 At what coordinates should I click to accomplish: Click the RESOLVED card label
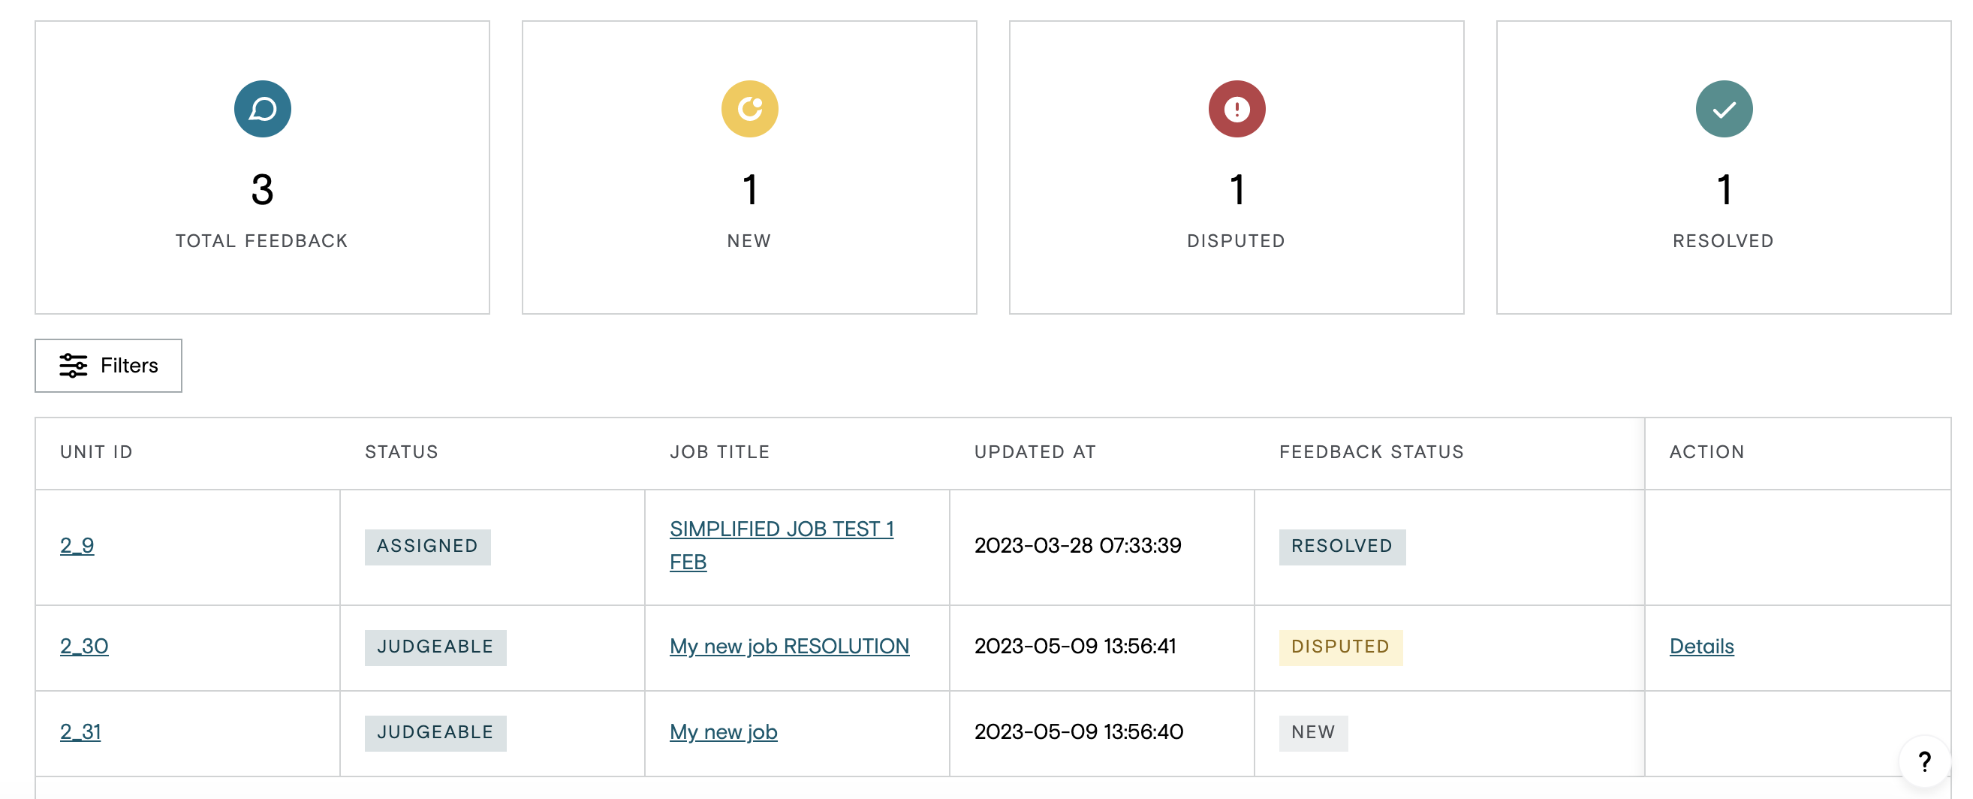click(1723, 241)
